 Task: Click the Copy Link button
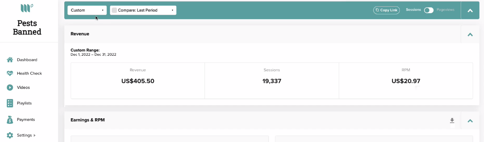[386, 10]
